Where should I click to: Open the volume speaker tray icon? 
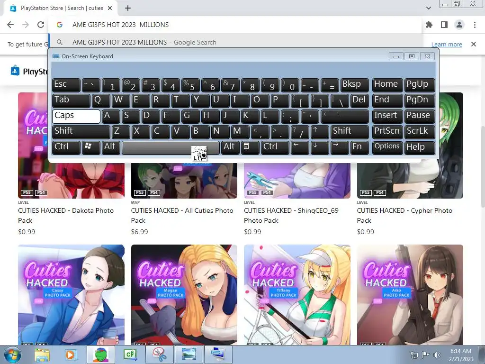(x=437, y=355)
